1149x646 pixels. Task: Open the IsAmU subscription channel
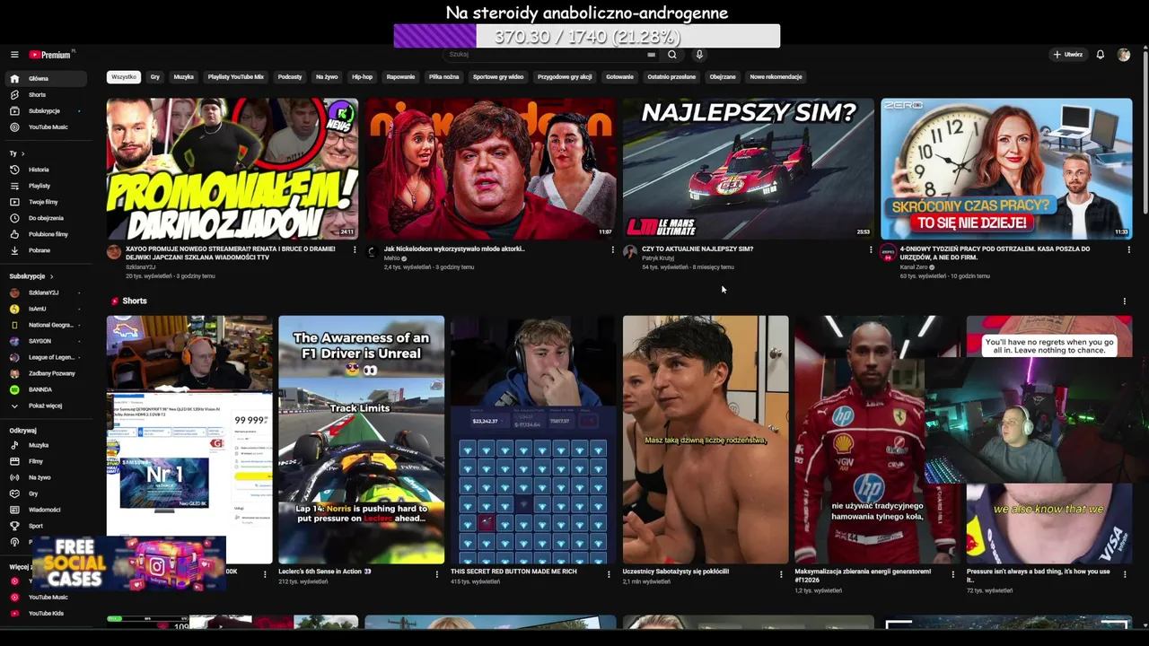click(48, 309)
